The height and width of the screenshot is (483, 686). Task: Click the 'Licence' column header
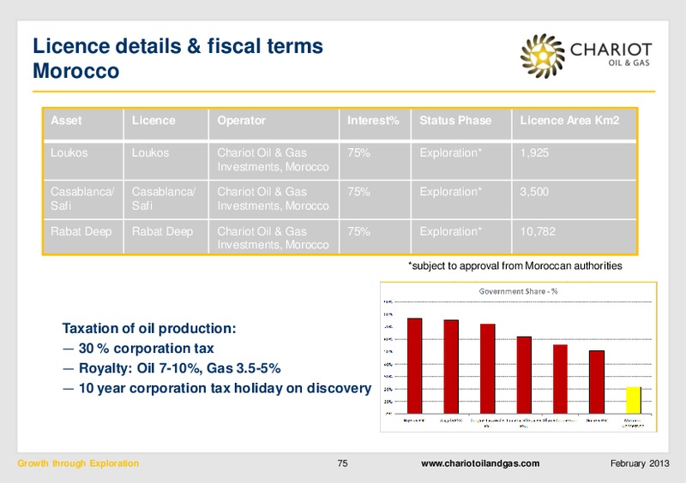(x=165, y=124)
